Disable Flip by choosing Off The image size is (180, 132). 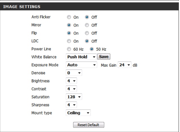(x=87, y=33)
